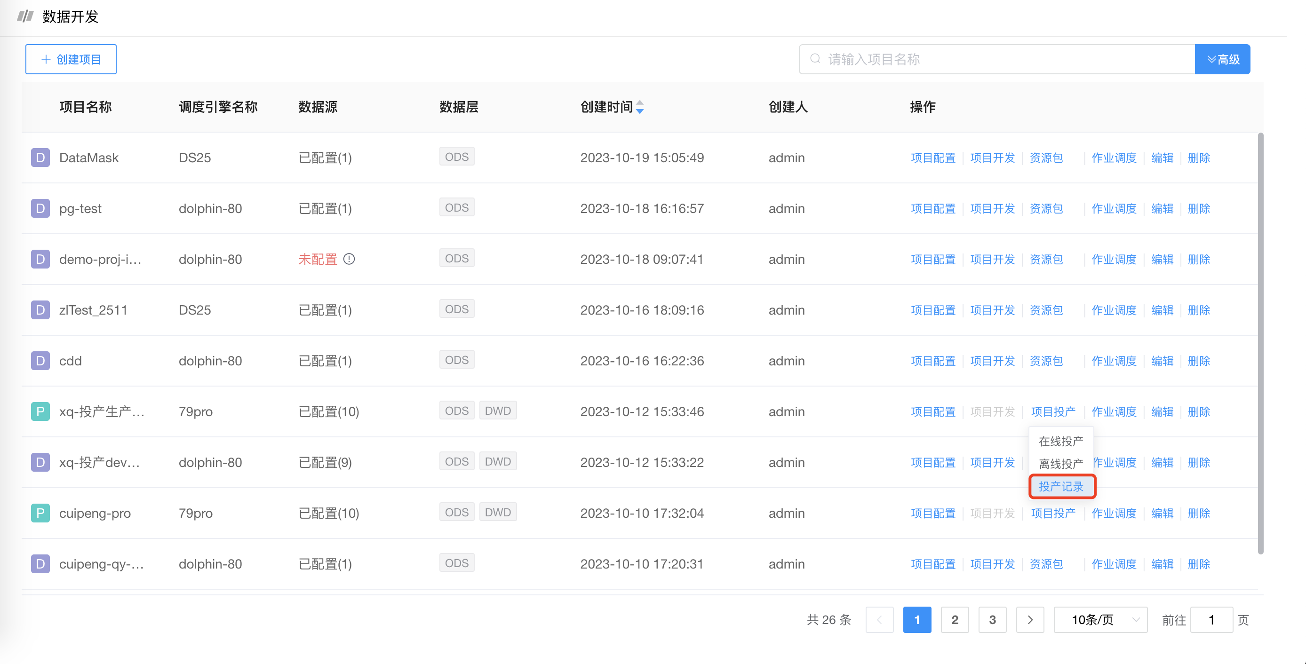Click the D icon beside DataMask project
The width and height of the screenshot is (1306, 664).
coord(40,158)
